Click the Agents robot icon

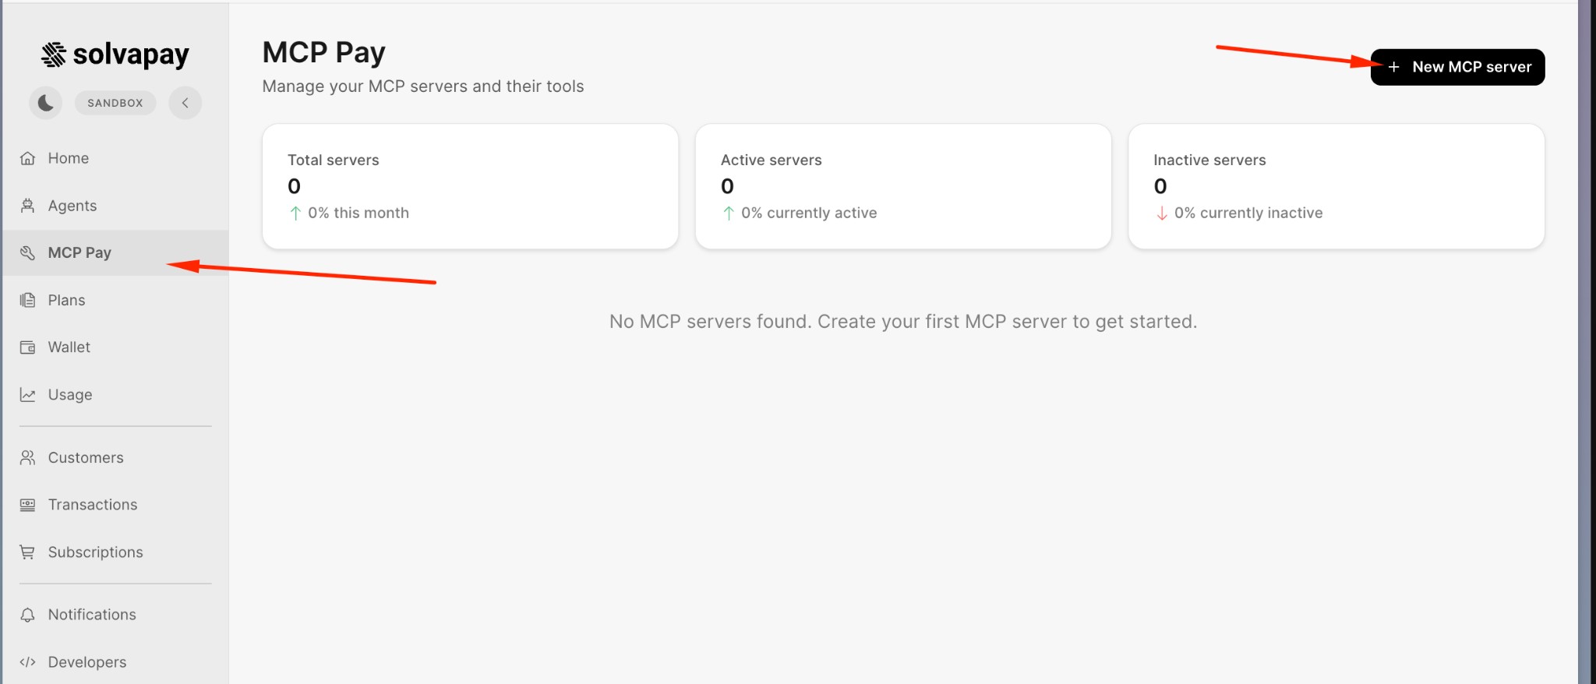point(27,206)
